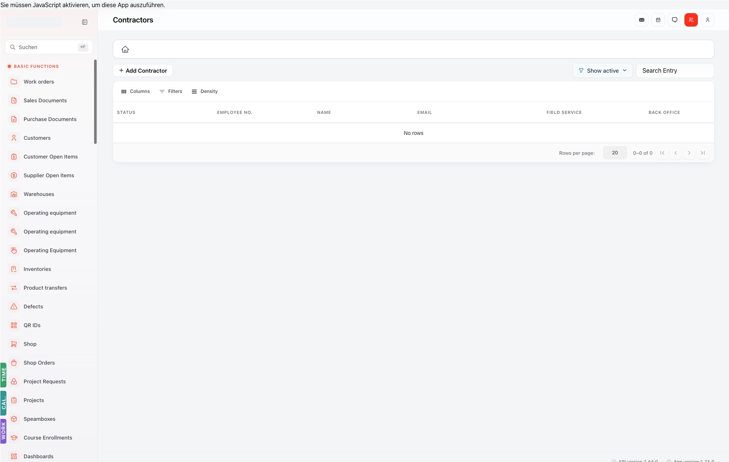The width and height of the screenshot is (729, 462).
Task: Click the Shop Orders bag icon
Action: point(14,363)
